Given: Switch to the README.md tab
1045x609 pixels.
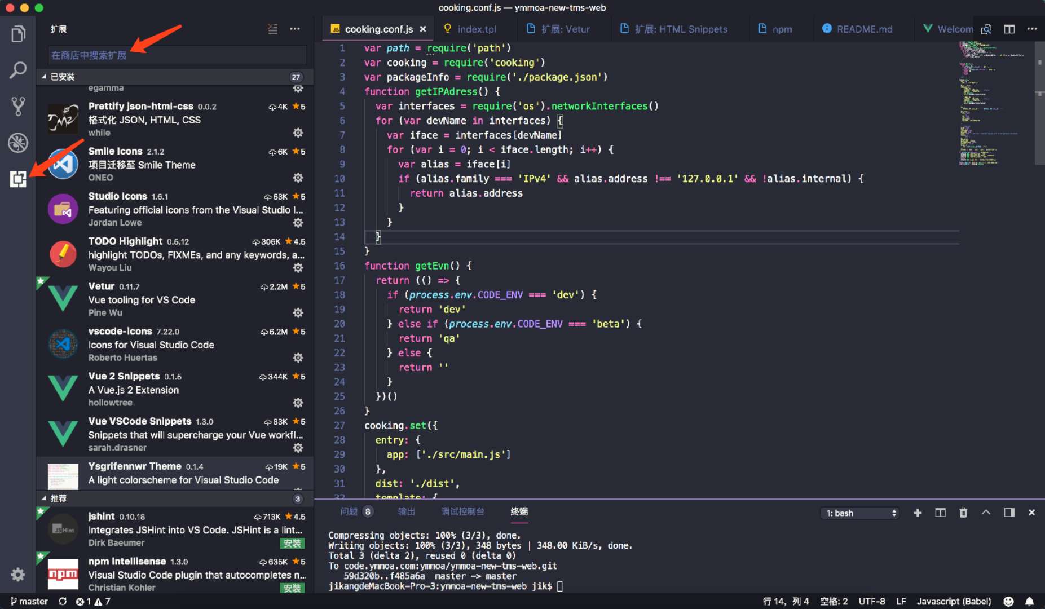Looking at the screenshot, I should click(x=863, y=29).
